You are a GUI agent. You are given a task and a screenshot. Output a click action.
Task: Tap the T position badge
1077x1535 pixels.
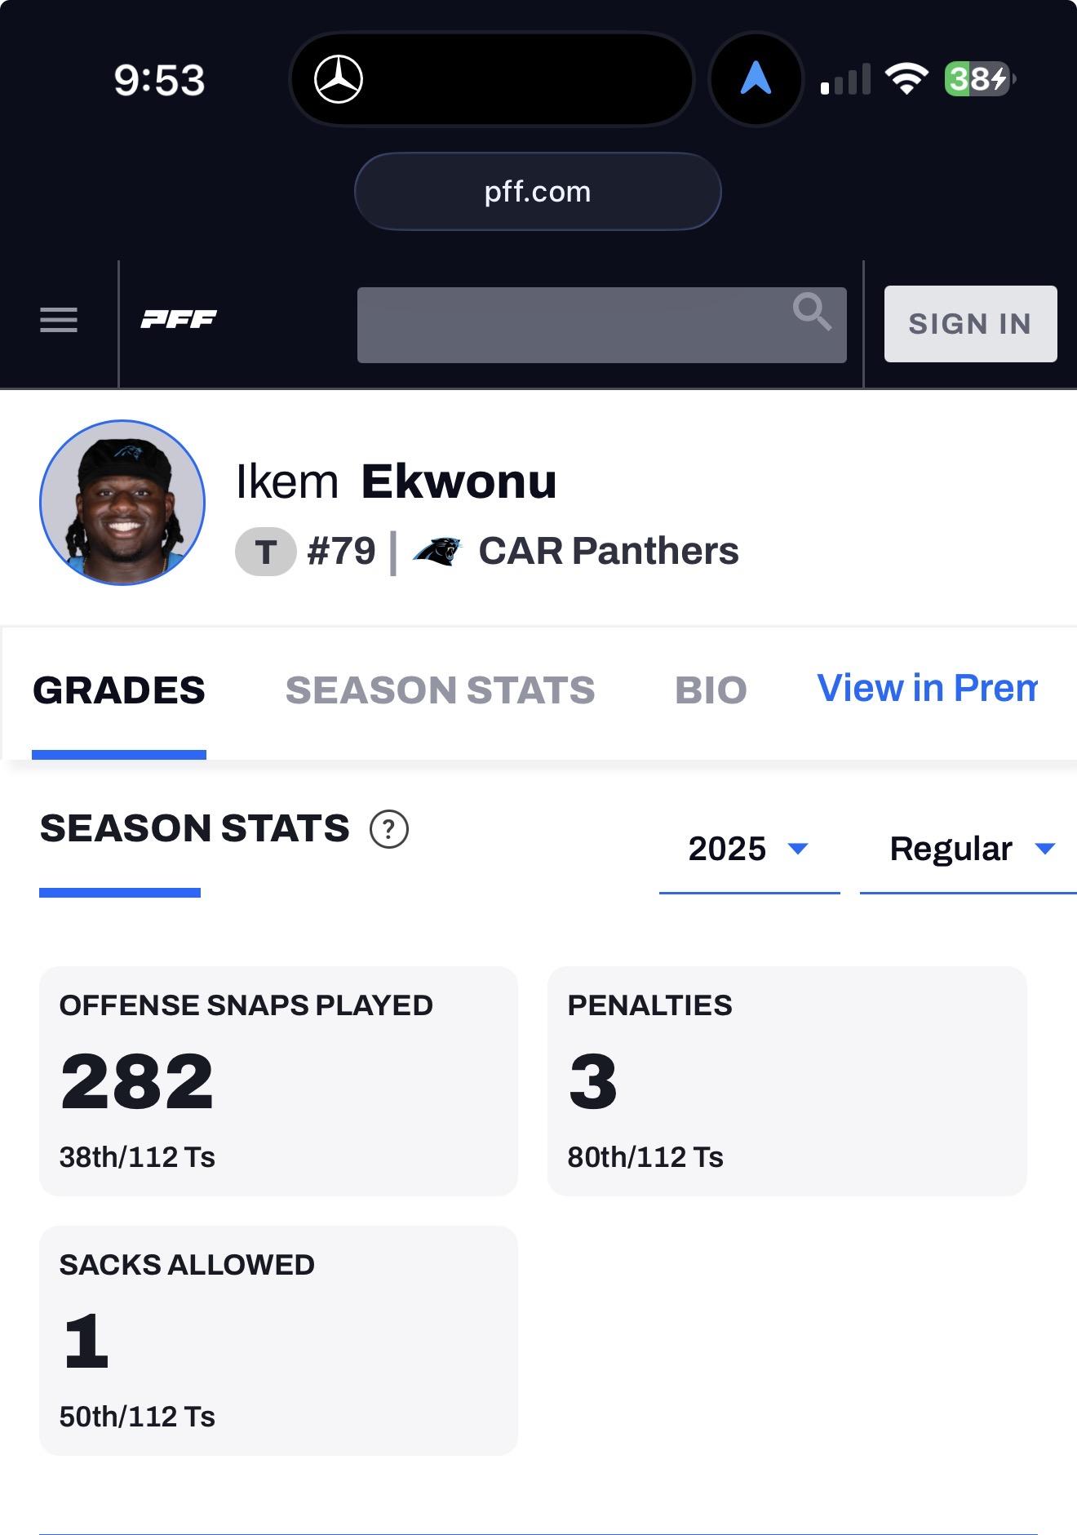click(265, 552)
